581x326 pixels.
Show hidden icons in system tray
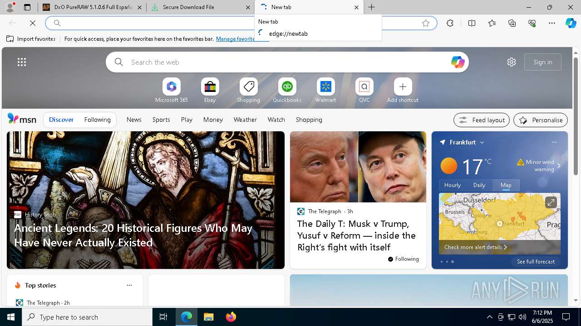point(489,317)
